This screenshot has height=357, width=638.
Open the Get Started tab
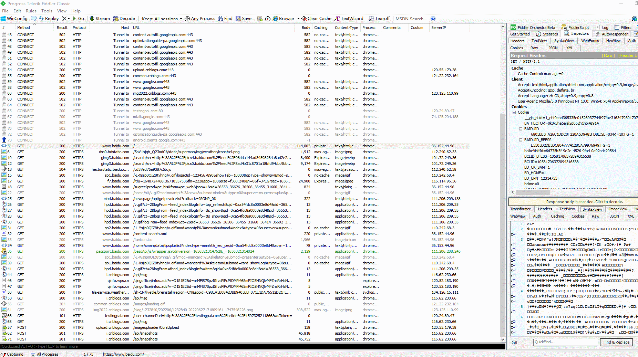click(520, 34)
